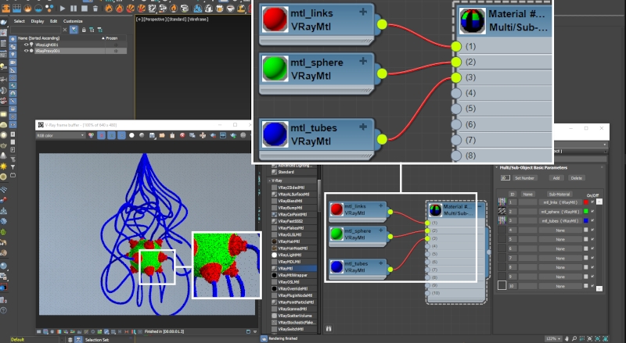Open the Display menu in Scene Explorer

(37, 21)
